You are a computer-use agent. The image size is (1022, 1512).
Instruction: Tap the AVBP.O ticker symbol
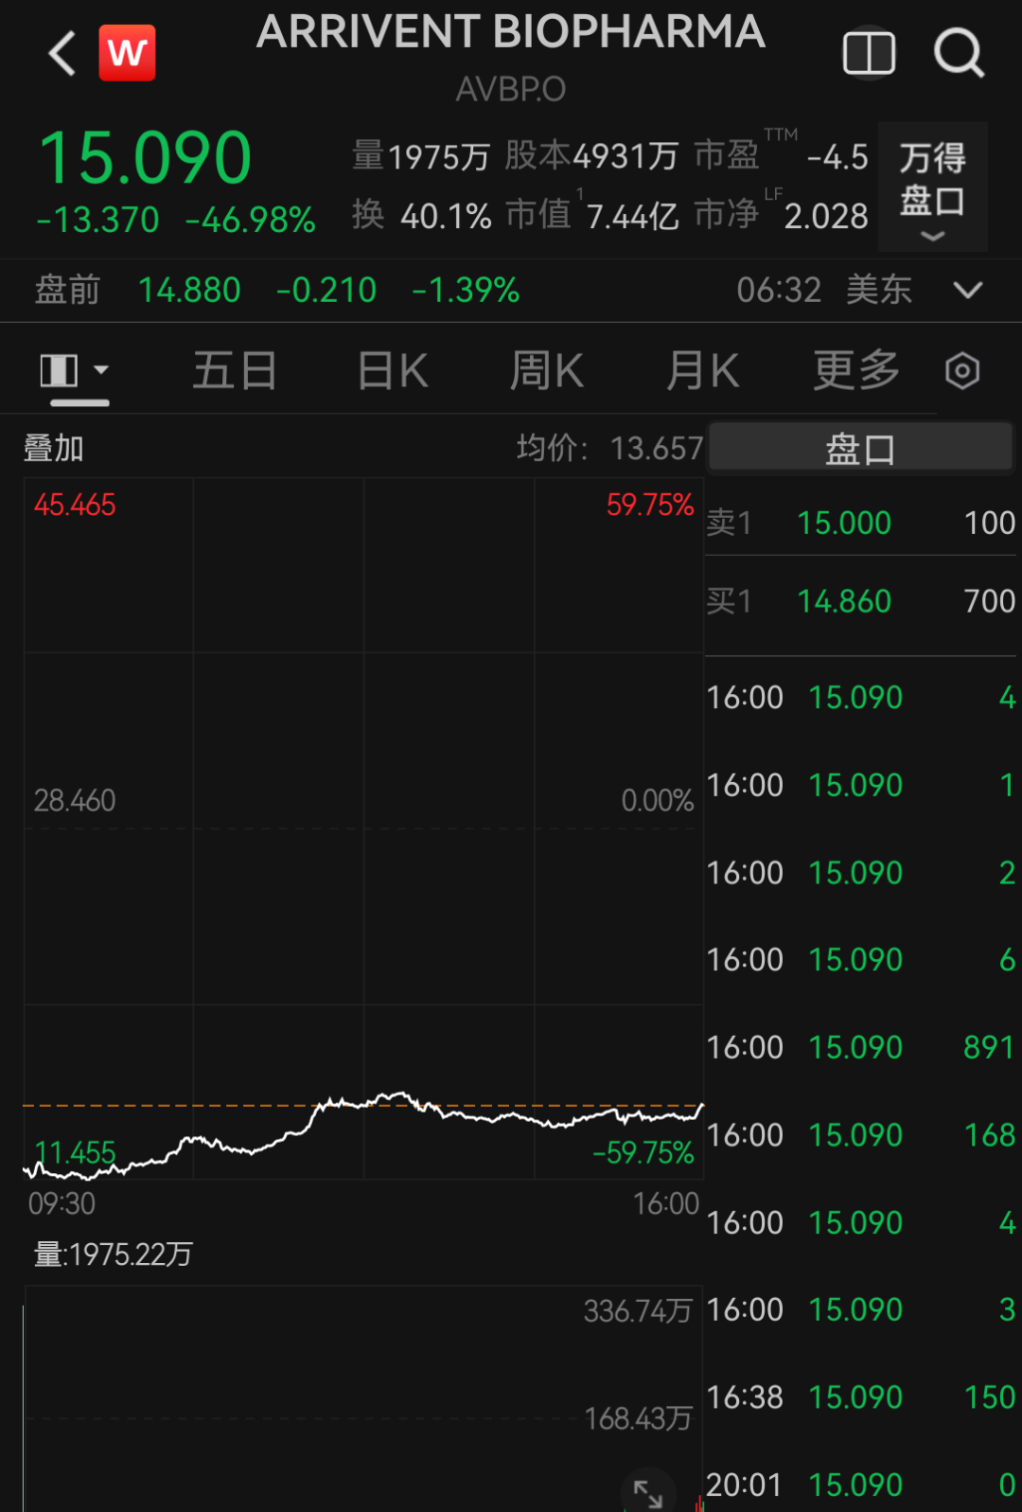(x=511, y=89)
